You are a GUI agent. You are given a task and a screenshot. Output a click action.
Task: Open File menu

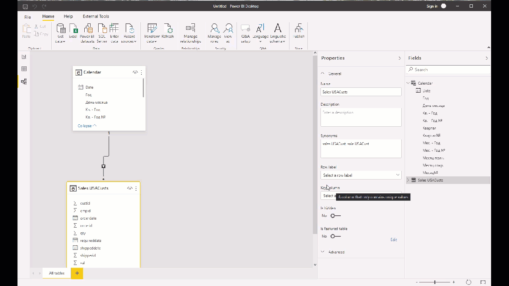click(x=27, y=17)
